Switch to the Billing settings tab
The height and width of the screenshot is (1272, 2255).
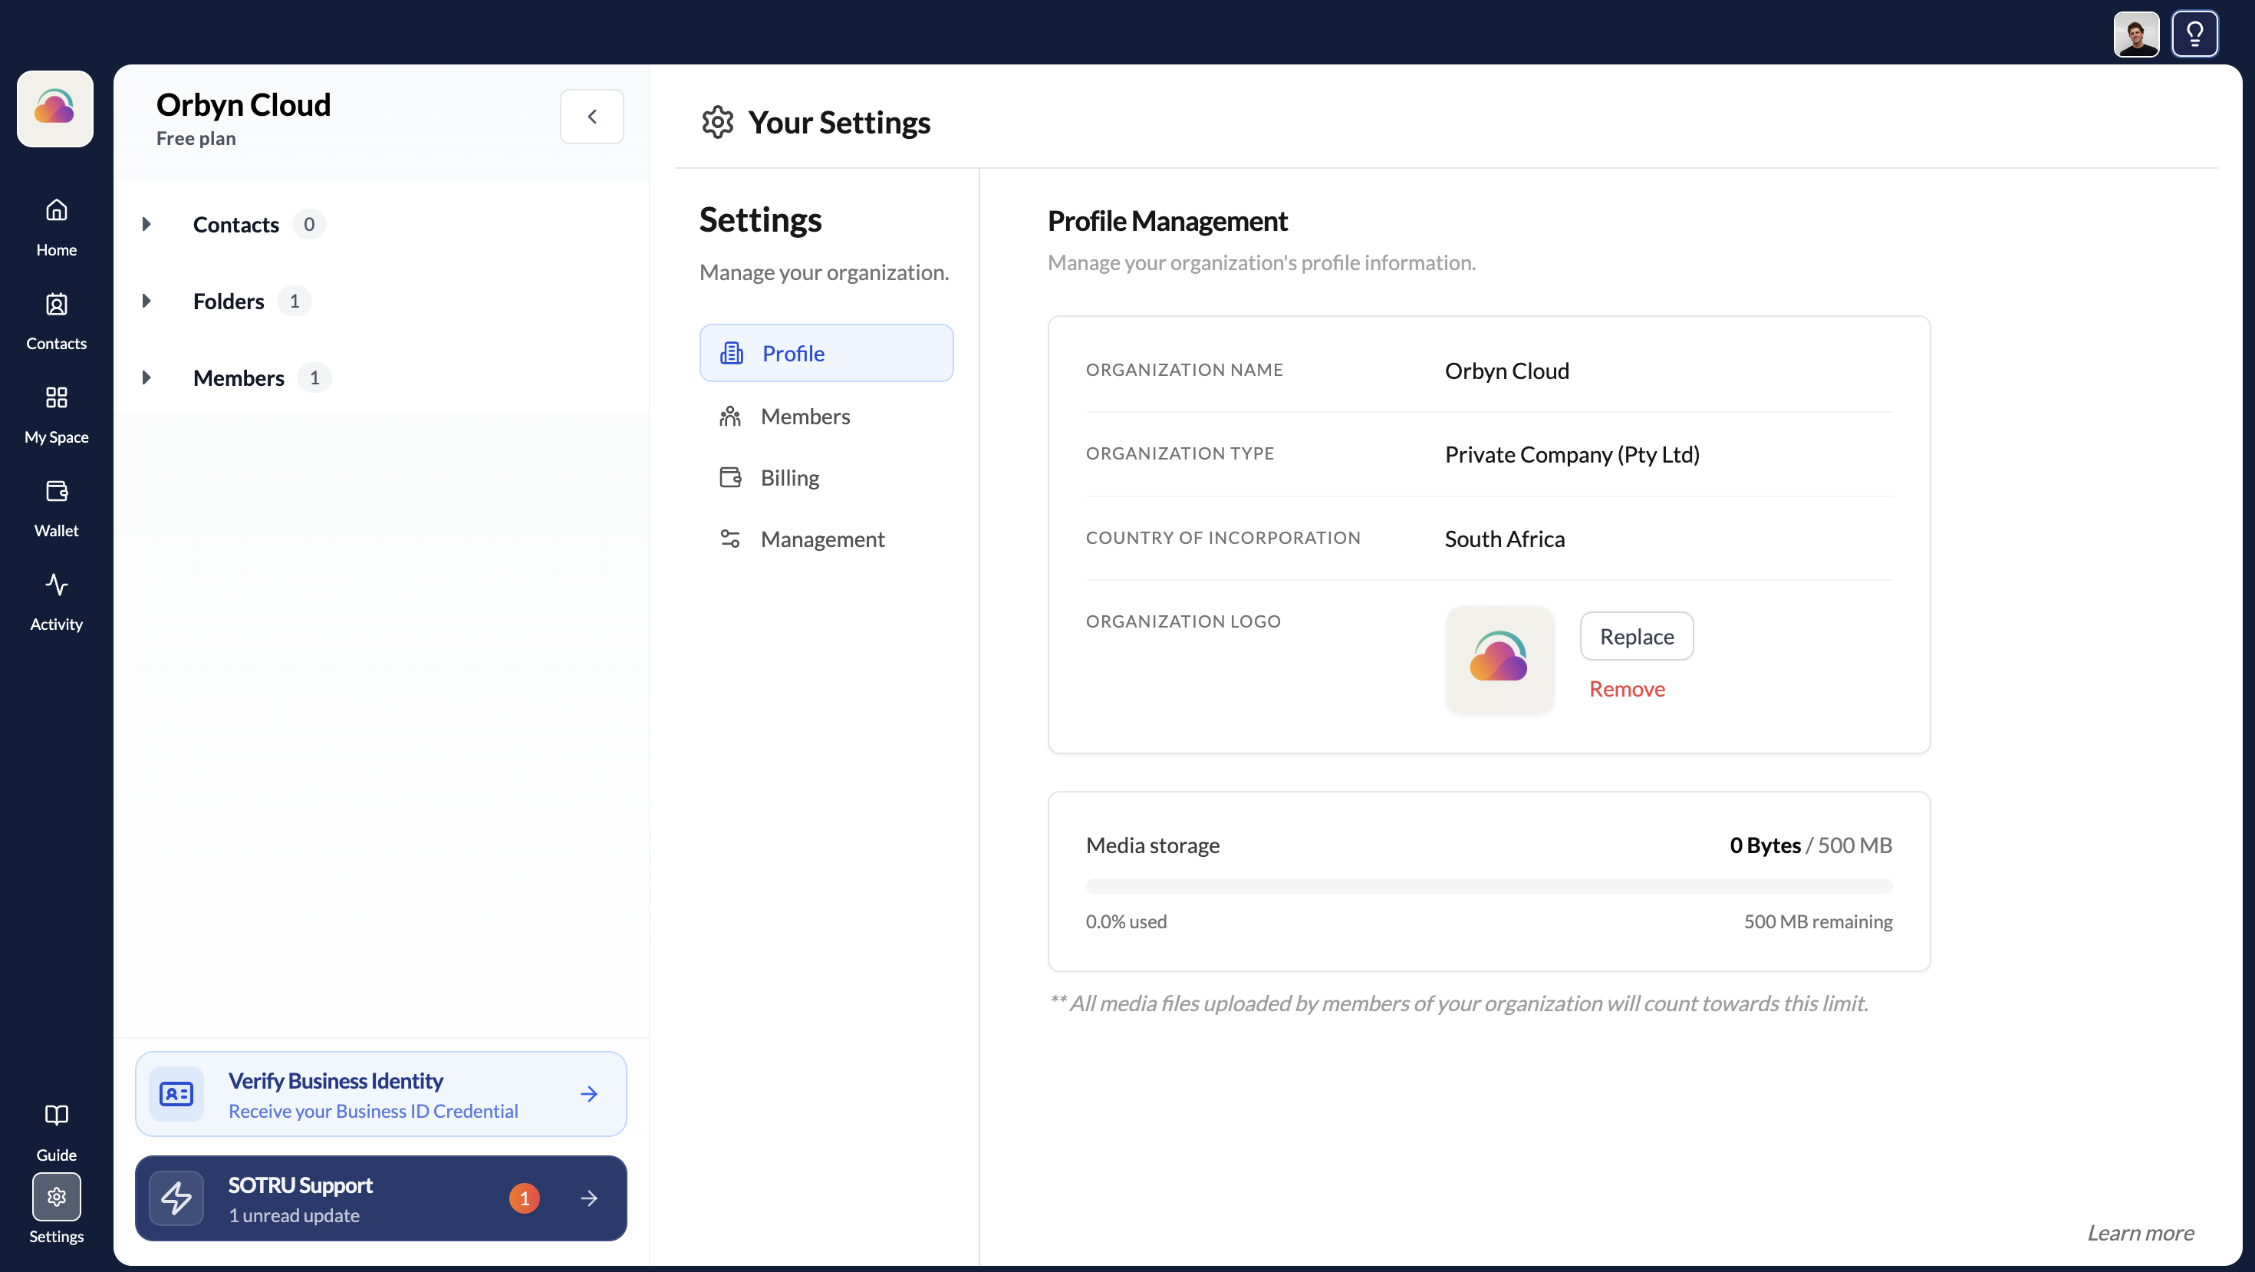tap(826, 477)
